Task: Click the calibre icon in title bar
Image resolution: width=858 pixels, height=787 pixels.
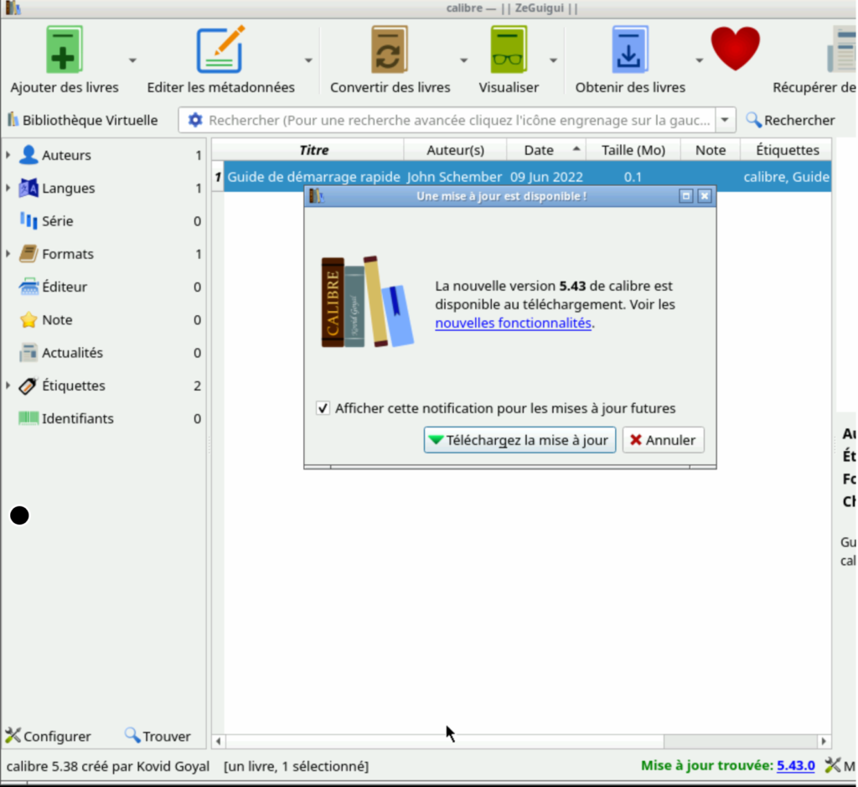Action: click(13, 8)
